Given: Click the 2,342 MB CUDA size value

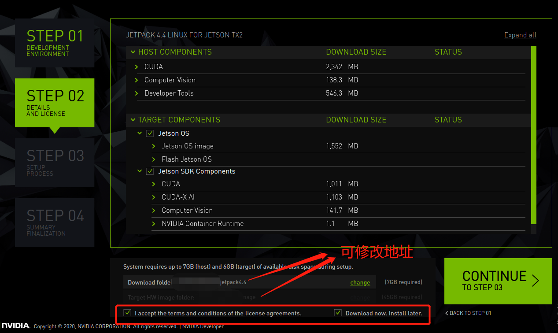Looking at the screenshot, I should (x=342, y=67).
